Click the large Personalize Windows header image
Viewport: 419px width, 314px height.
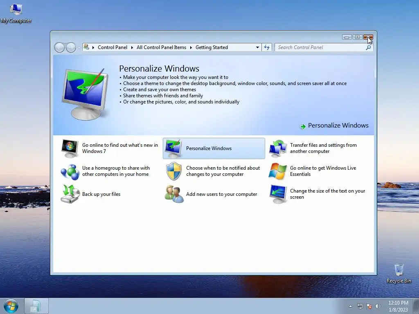pos(85,94)
